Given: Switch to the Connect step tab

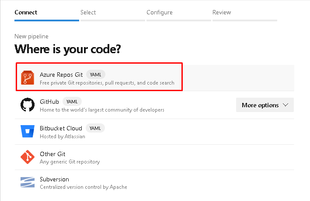Looking at the screenshot, I should [x=26, y=12].
